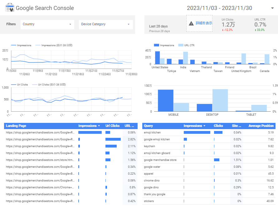The image size is (278, 208).
Task: Click the 1.51% site CTR cell
Action: (237, 160)
